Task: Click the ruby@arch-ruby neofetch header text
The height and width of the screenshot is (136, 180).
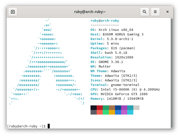Action: (x=105, y=21)
